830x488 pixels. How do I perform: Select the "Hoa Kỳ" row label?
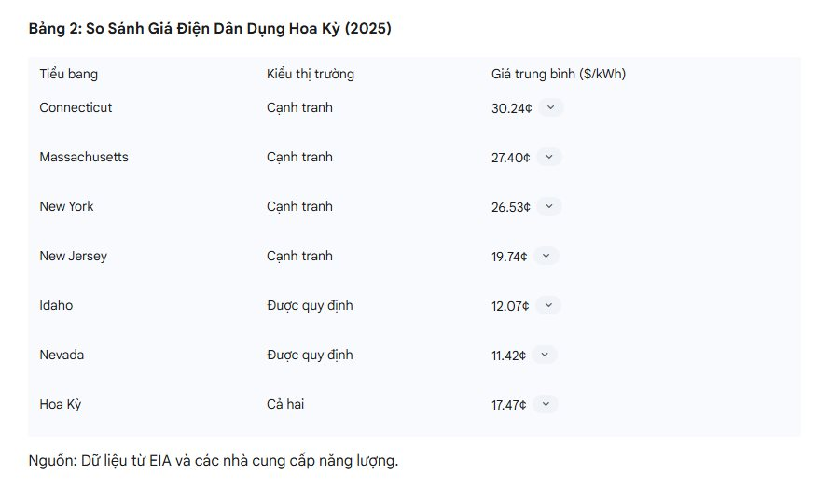pos(61,404)
